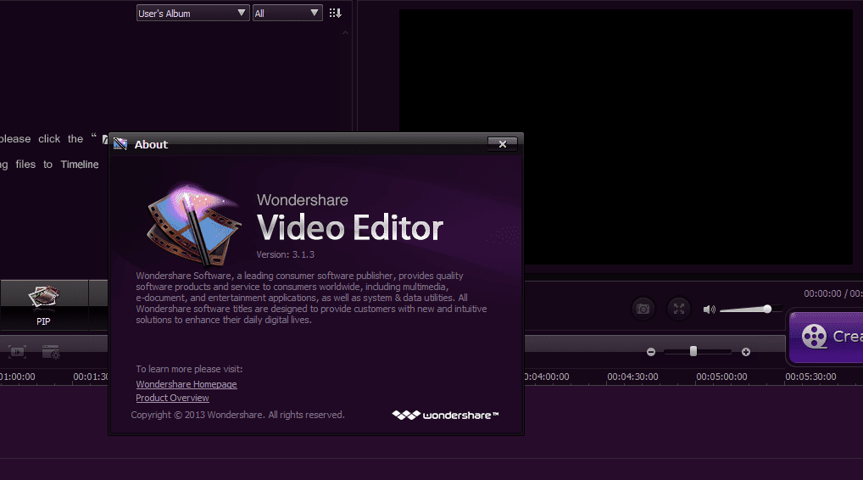Click the volume slider handle
The width and height of the screenshot is (863, 480).
(x=767, y=309)
